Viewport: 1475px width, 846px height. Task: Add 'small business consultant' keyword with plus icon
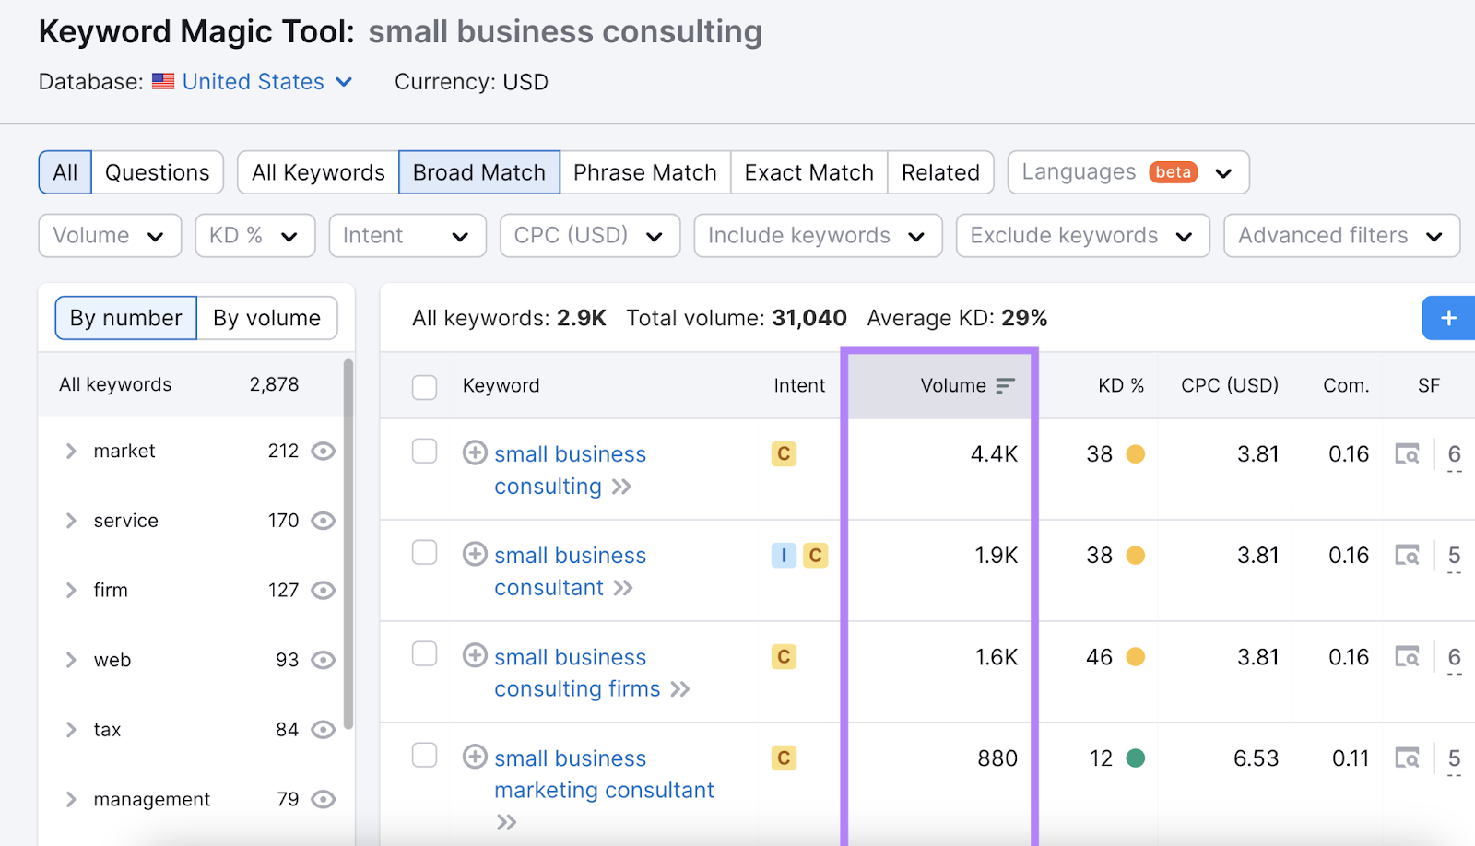pyautogui.click(x=475, y=554)
